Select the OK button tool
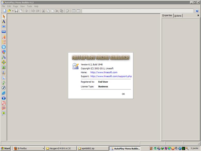 coord(4,27)
